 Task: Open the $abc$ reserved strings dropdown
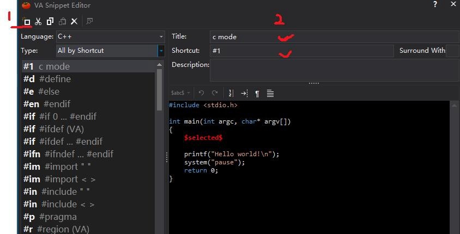coord(180,93)
